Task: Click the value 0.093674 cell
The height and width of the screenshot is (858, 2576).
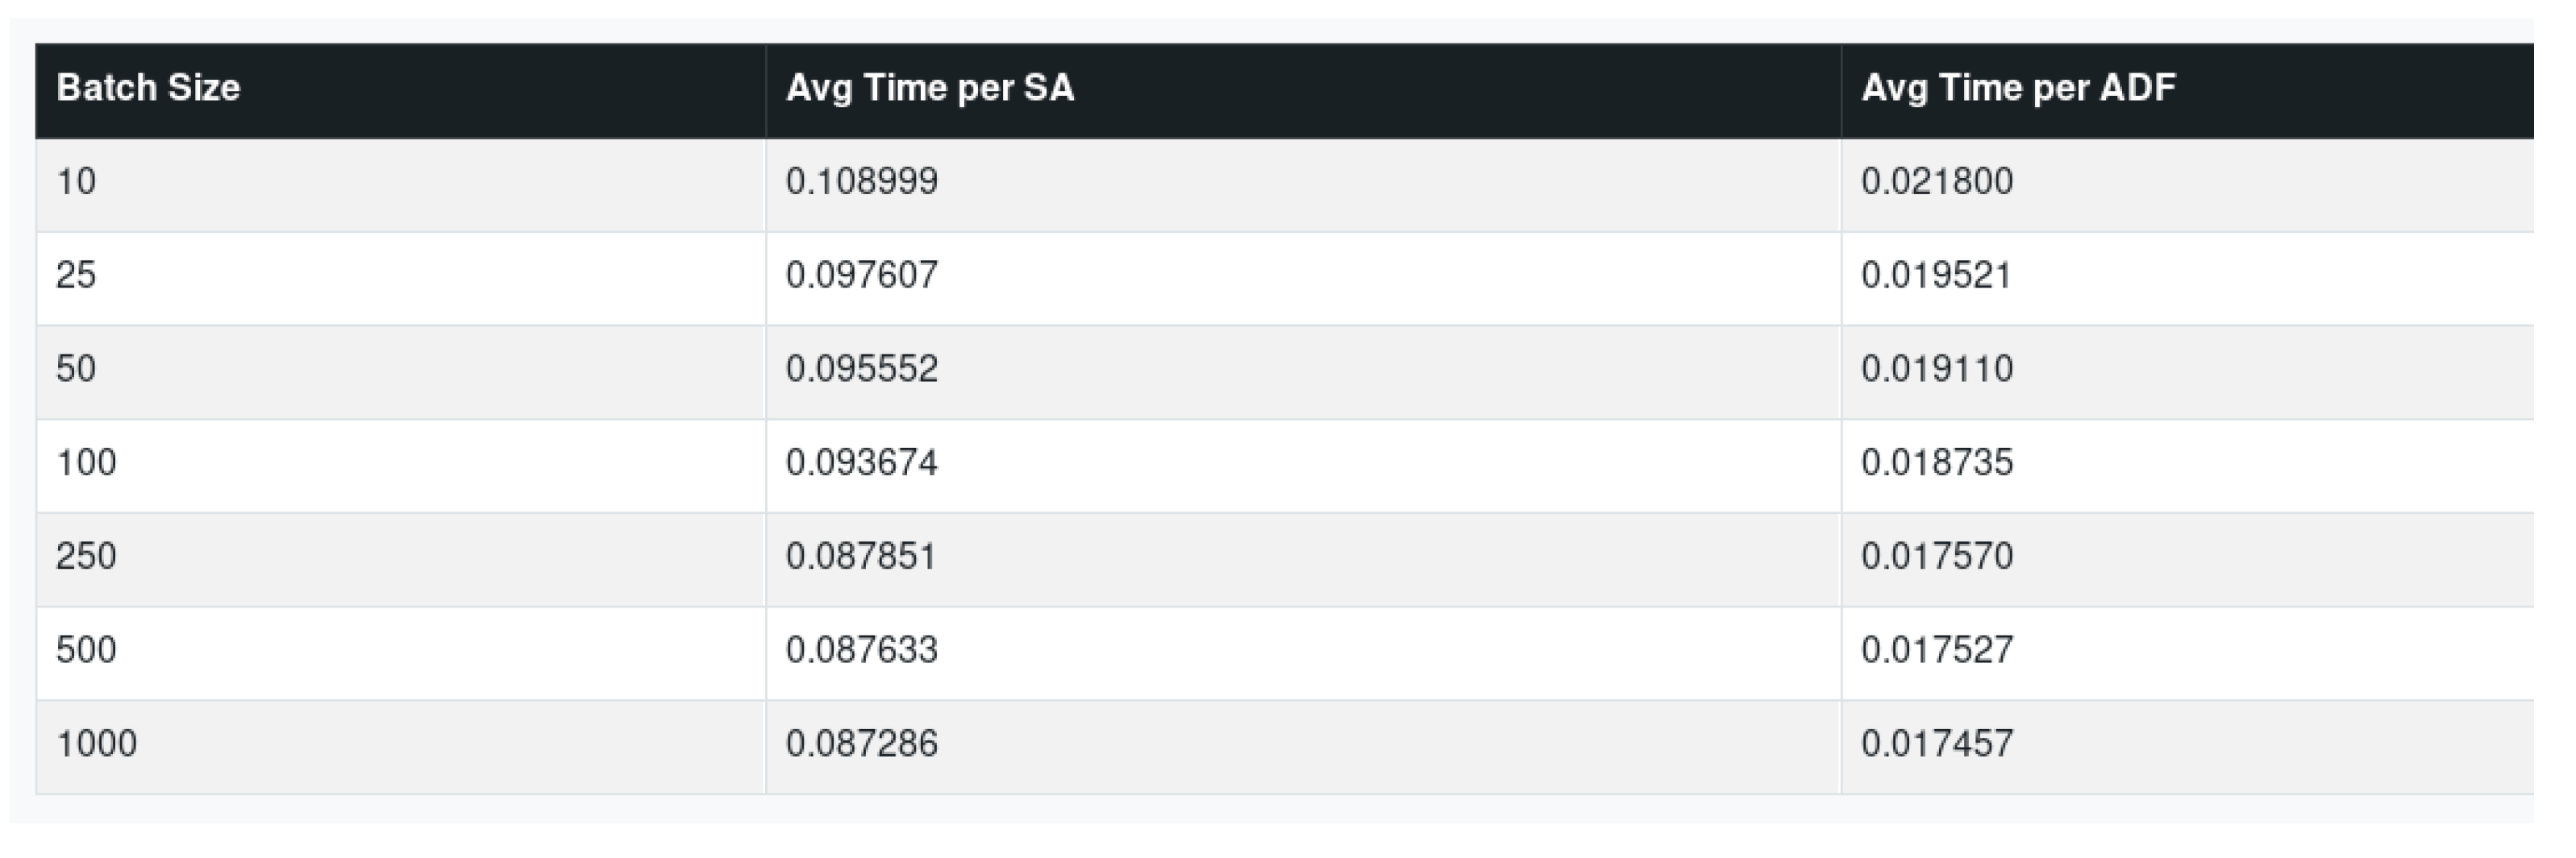Action: [x=862, y=462]
